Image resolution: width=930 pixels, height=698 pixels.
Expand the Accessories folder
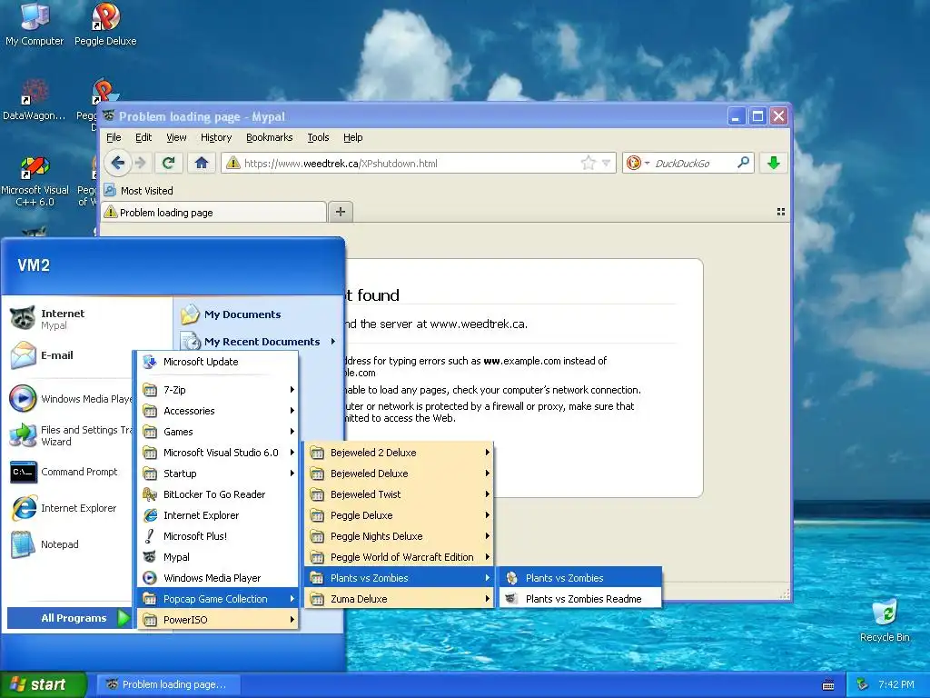pyautogui.click(x=218, y=411)
